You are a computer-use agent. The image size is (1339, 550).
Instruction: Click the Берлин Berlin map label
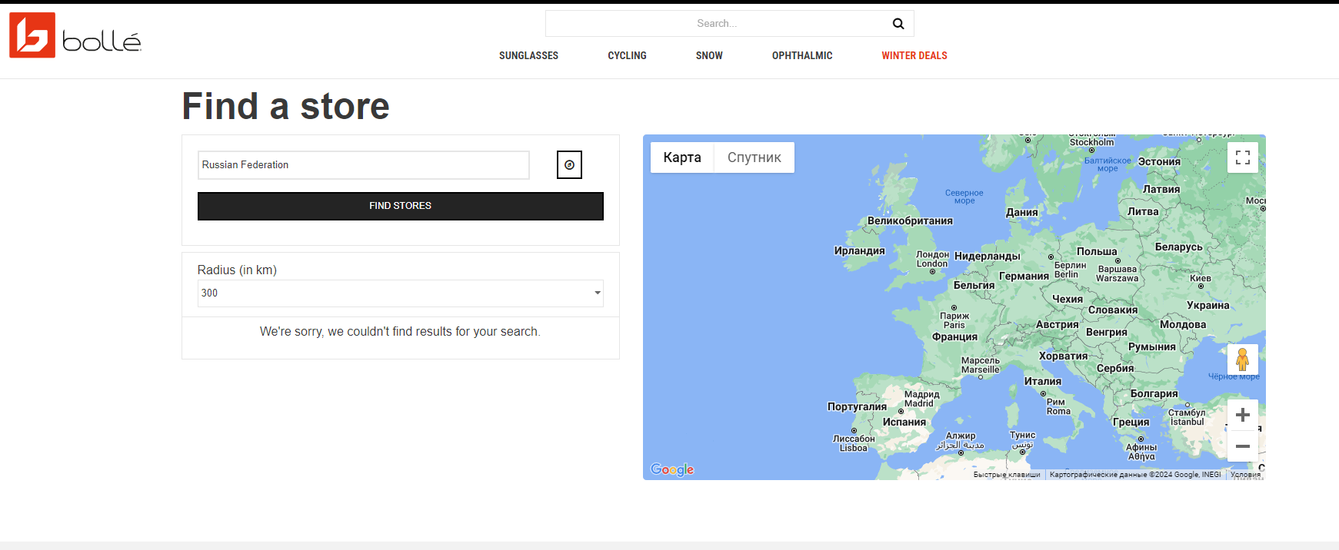tap(1070, 270)
